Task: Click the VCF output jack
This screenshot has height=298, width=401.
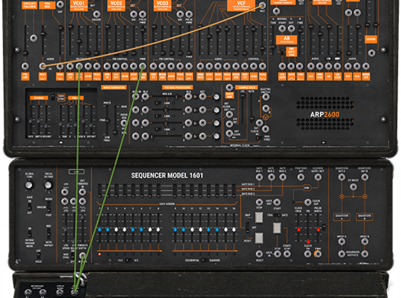Action: [x=262, y=6]
